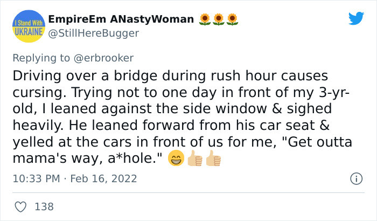The height and width of the screenshot is (221, 377).
Task: Open the tweet info icon
Action: click(x=355, y=178)
